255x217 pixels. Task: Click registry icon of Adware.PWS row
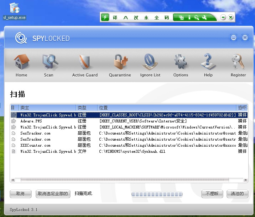[x=14, y=121]
